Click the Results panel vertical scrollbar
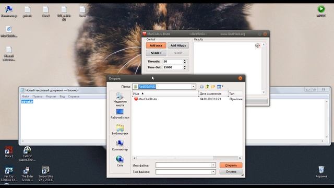 pos(264,68)
